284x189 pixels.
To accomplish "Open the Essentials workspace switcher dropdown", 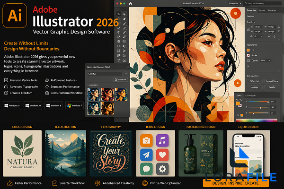I will [235, 3].
